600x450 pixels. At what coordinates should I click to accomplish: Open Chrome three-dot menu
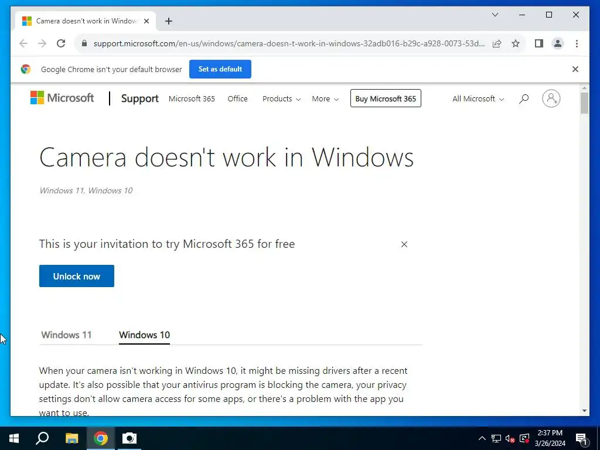[577, 43]
